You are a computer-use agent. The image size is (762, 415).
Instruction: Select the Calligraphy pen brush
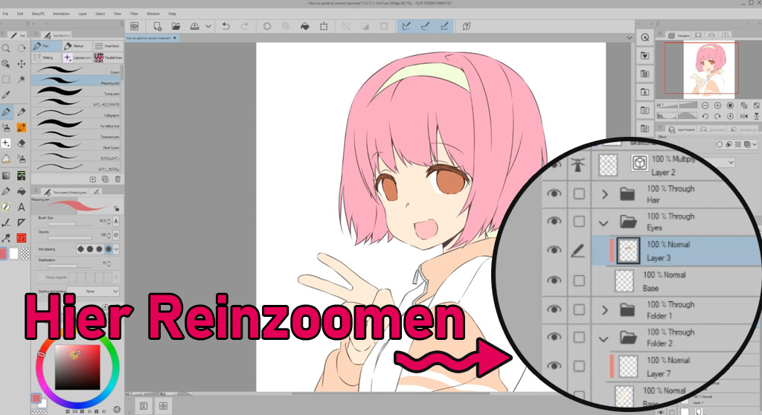tap(78, 115)
